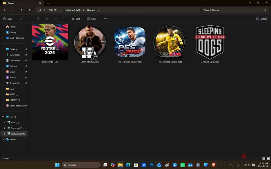Click the pin icon beside Downloads
Screen dimensions: 271x169
pos(26,55)
